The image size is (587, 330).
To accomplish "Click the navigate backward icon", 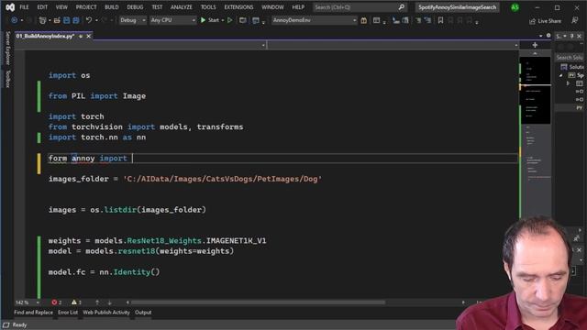I will tap(15, 20).
